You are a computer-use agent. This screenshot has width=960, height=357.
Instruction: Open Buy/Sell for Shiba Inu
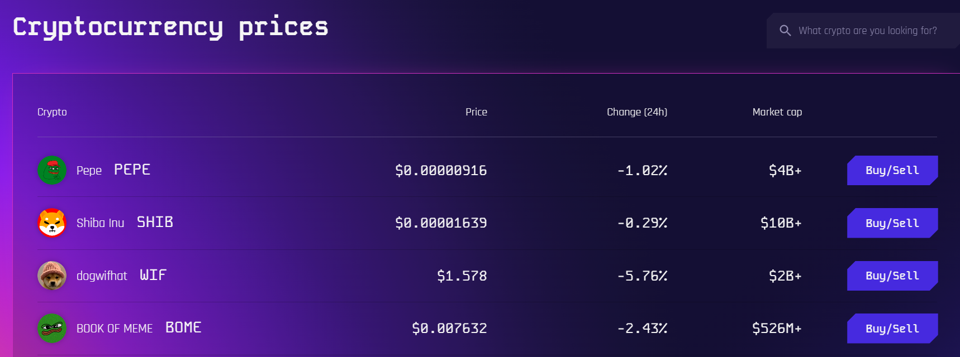pyautogui.click(x=892, y=223)
